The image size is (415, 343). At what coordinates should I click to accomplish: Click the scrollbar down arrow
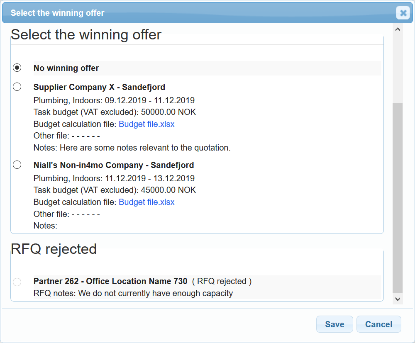coord(397,299)
